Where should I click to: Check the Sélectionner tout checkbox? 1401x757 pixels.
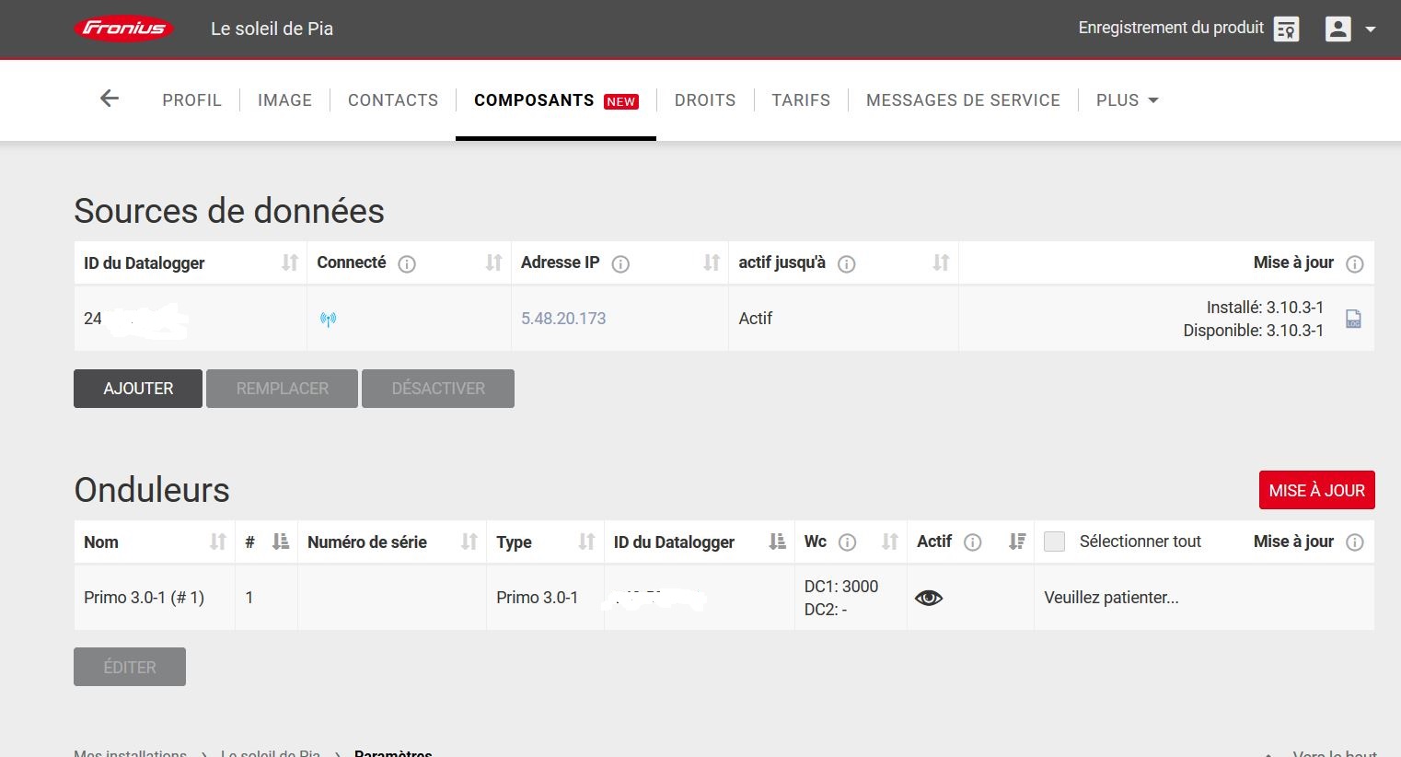(1055, 542)
